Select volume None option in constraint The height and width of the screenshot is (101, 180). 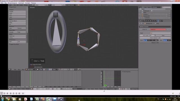tap(156, 40)
